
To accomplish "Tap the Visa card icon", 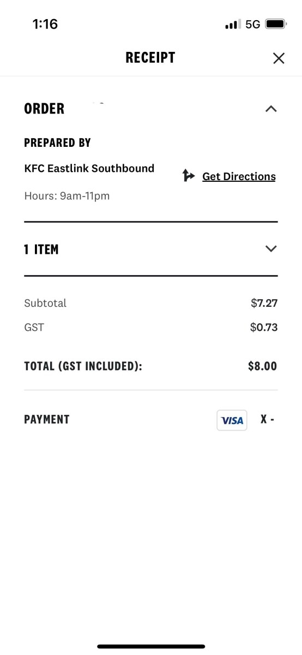I will (232, 420).
